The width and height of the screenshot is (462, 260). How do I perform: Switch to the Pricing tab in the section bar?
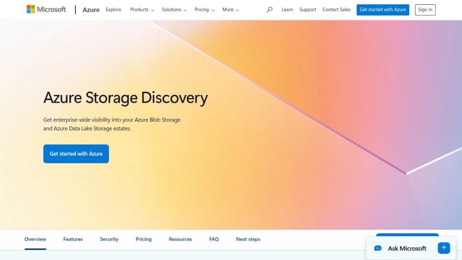pos(143,239)
